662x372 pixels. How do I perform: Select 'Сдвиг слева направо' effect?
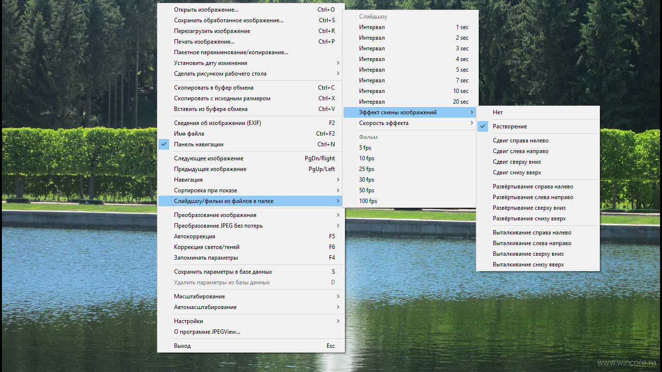538,151
